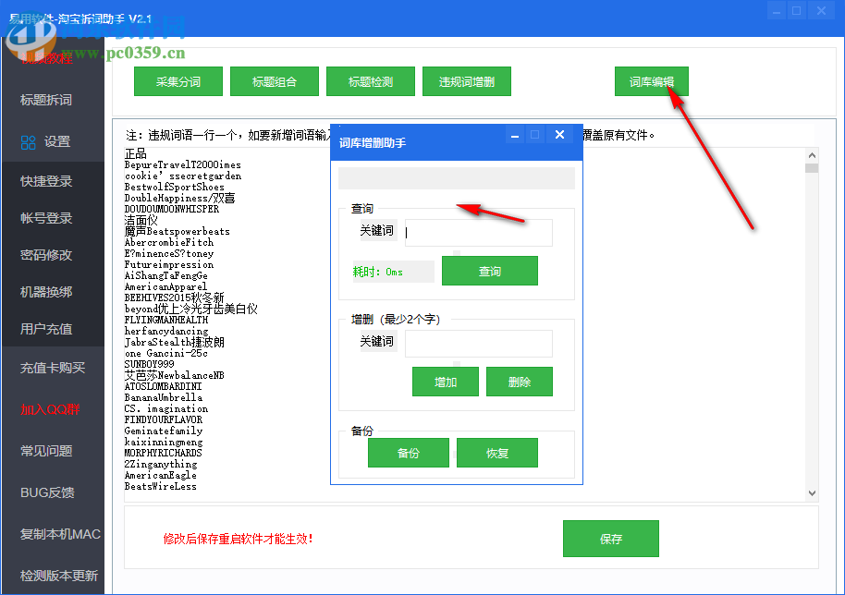Open 采集分词 tab button
This screenshot has width=845, height=595.
(178, 81)
